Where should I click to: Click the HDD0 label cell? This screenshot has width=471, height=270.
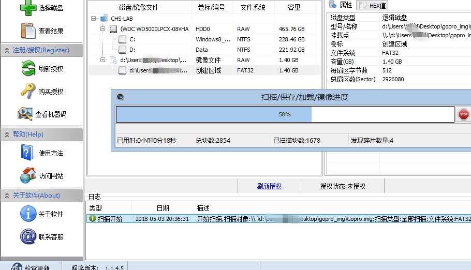coord(203,29)
